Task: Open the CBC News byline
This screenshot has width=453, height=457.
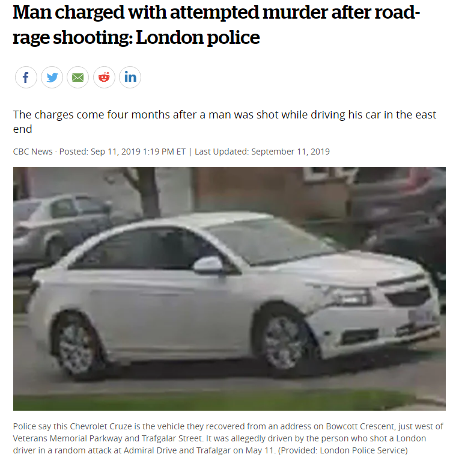Action: coord(32,152)
